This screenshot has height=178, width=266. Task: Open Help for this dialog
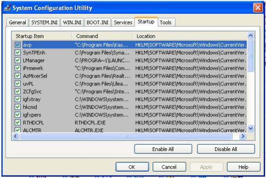[243, 167]
